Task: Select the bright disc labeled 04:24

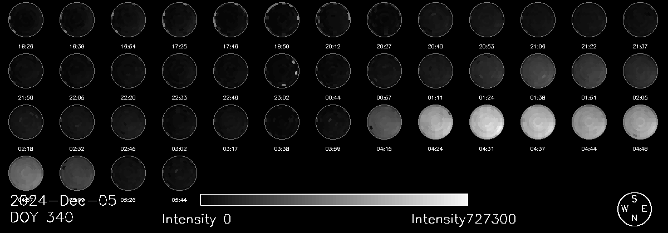Action: coord(435,122)
